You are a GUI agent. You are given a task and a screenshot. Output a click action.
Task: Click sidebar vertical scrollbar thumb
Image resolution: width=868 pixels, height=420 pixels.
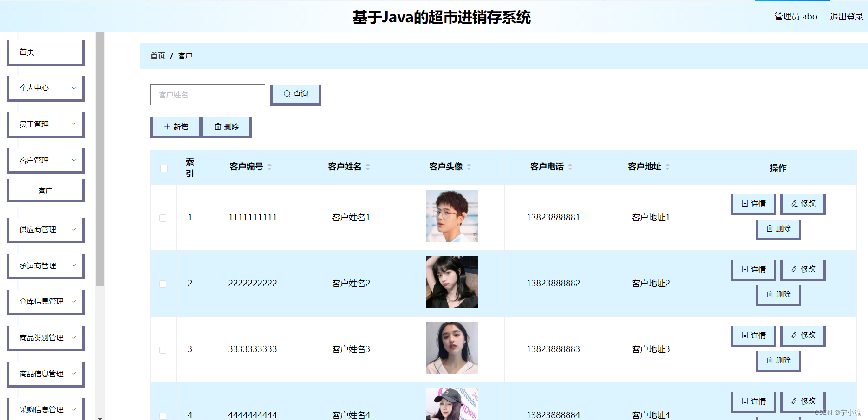(100, 159)
